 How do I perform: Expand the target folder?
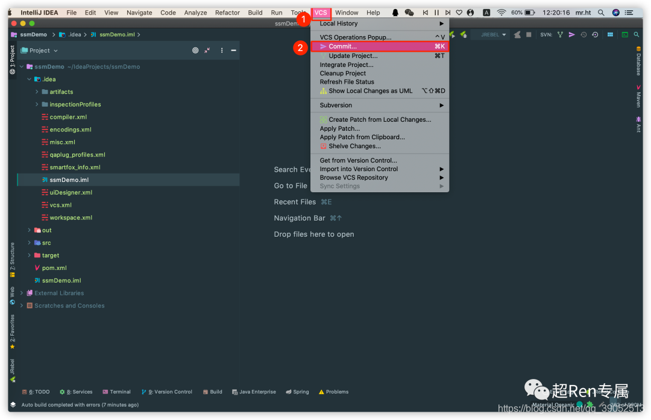(x=29, y=255)
